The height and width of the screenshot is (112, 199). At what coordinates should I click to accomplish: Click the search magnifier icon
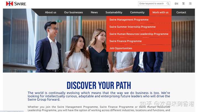pos(168,4)
